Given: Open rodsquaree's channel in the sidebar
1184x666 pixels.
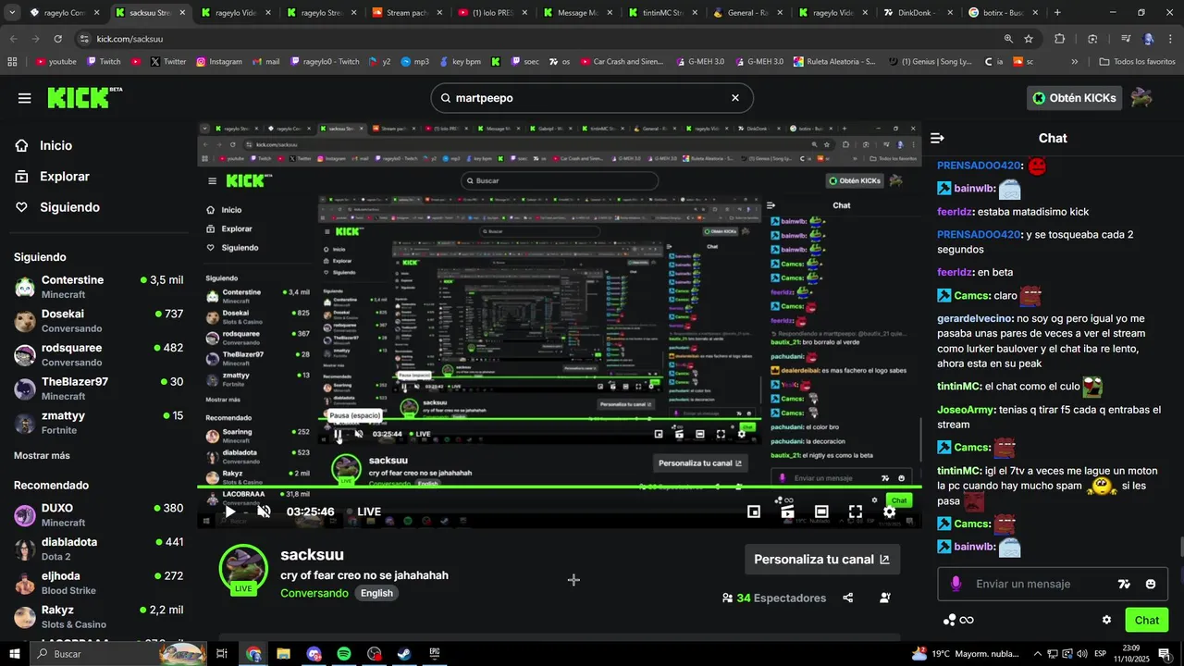Looking at the screenshot, I should tap(98, 355).
